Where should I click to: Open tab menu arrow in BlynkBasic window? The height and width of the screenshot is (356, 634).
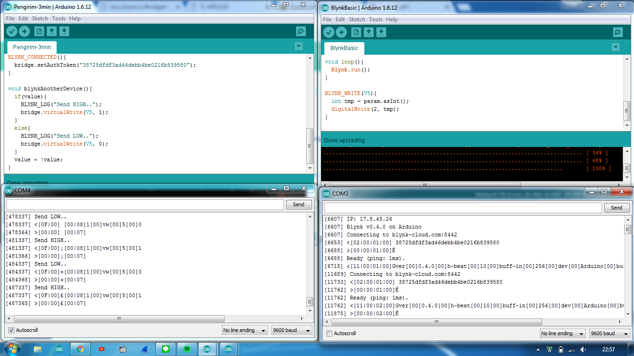tap(615, 47)
